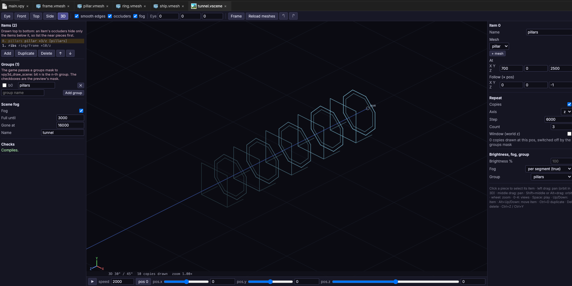Image resolution: width=572 pixels, height=286 pixels.
Task: Click the Add item button
Action: 8,53
